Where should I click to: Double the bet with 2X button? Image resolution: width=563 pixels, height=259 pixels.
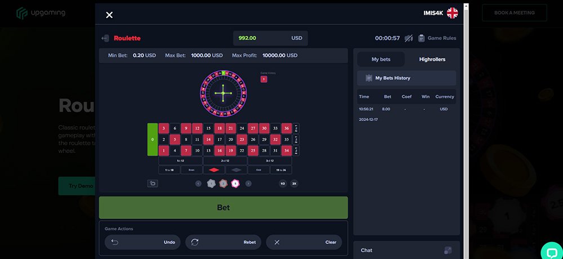(294, 183)
